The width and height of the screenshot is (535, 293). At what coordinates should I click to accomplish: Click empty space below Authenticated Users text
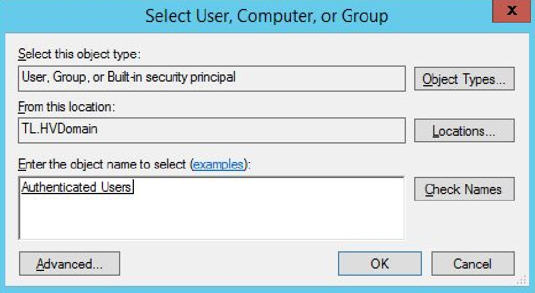pyautogui.click(x=179, y=220)
